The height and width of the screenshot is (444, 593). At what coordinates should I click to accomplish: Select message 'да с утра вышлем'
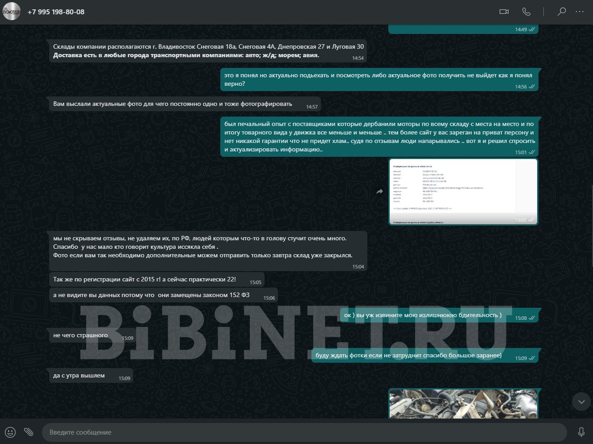(91, 376)
